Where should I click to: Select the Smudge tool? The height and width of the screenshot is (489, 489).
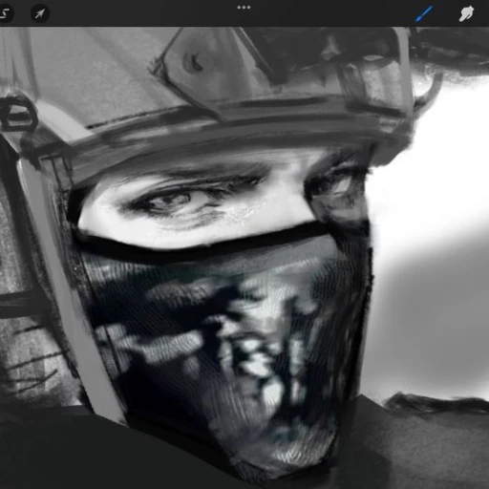(466, 13)
